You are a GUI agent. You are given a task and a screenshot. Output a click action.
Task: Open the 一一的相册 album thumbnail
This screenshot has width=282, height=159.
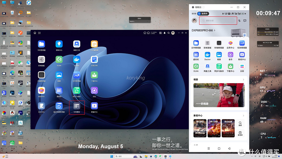[219, 95]
